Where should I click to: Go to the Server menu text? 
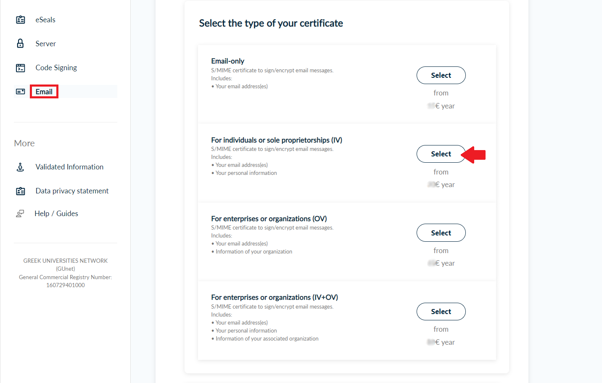pos(45,44)
